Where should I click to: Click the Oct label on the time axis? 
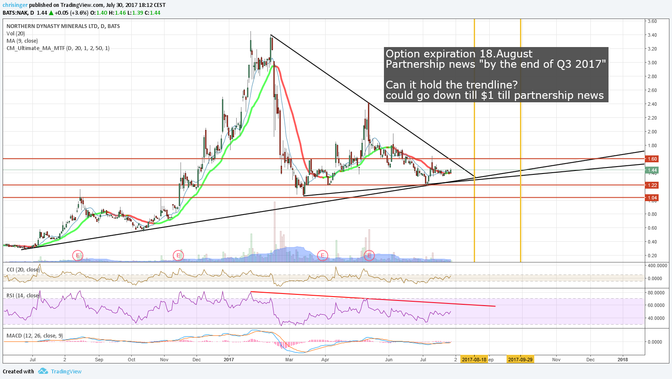(x=132, y=360)
